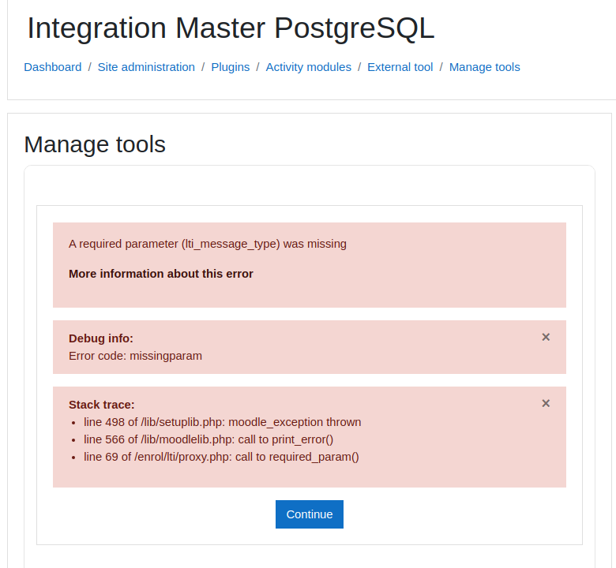Select the 'Error code: missingparam' text
The width and height of the screenshot is (616, 568).
(x=135, y=356)
